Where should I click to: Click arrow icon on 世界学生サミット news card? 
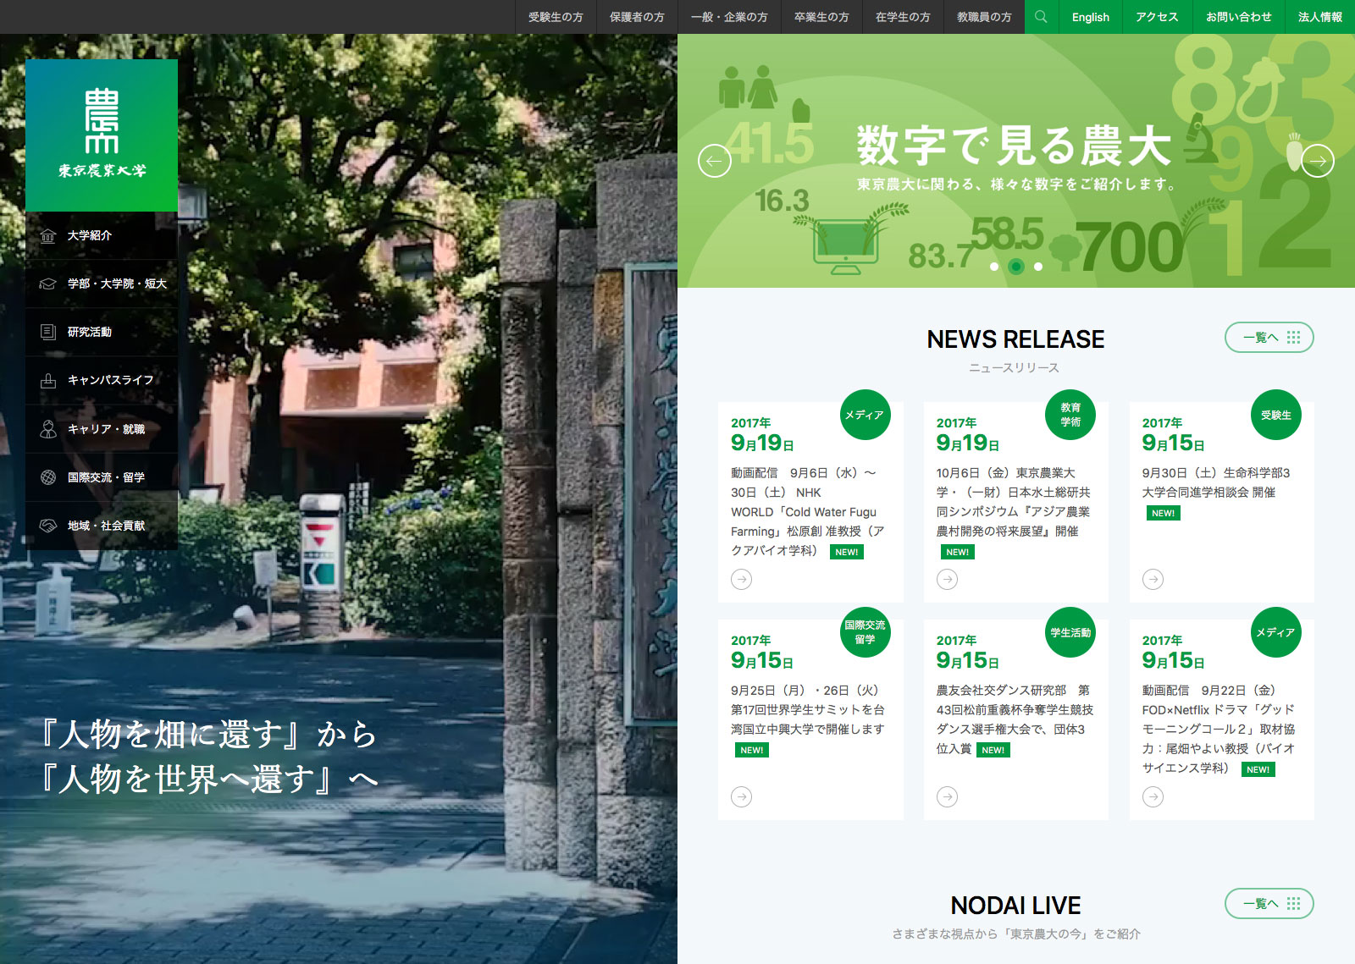tap(741, 796)
